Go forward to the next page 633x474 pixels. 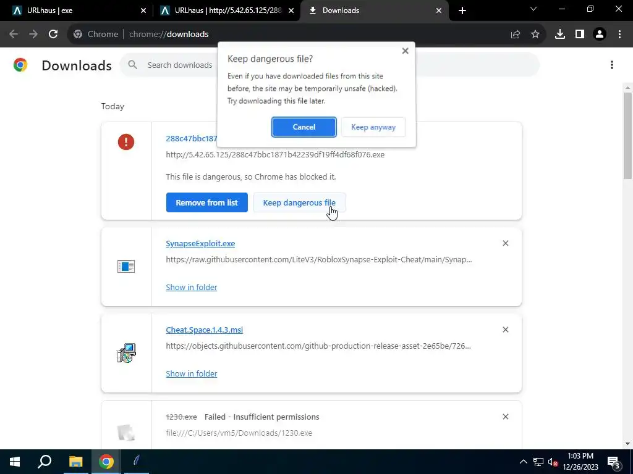click(33, 35)
